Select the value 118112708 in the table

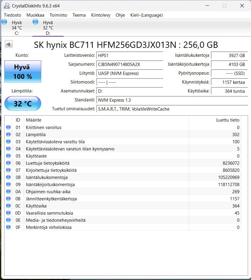point(229,185)
